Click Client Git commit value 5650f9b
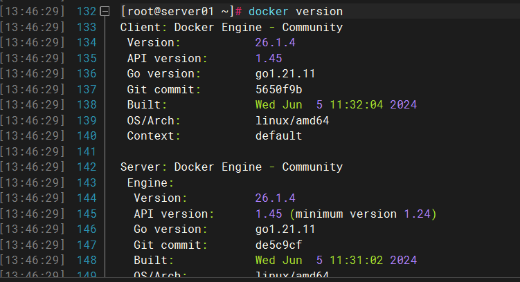520x282 pixels. [278, 89]
